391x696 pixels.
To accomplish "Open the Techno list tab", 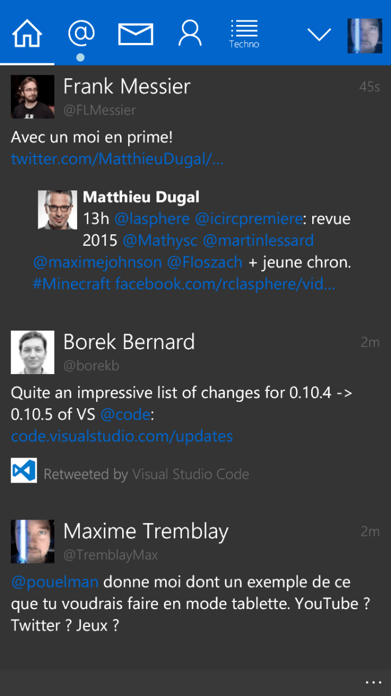I will tap(244, 34).
